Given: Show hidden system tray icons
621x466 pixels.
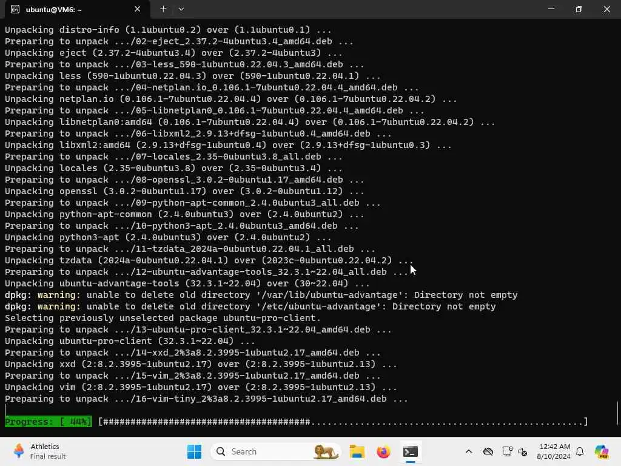Looking at the screenshot, I should click(x=469, y=451).
